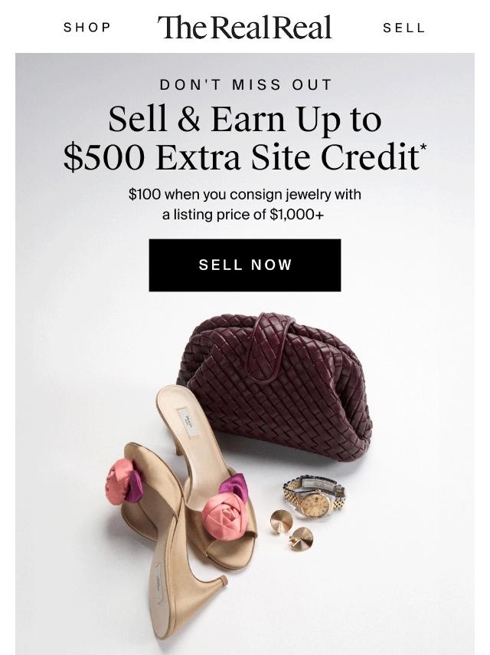Click the black SELL NOW button

pyautogui.click(x=245, y=265)
